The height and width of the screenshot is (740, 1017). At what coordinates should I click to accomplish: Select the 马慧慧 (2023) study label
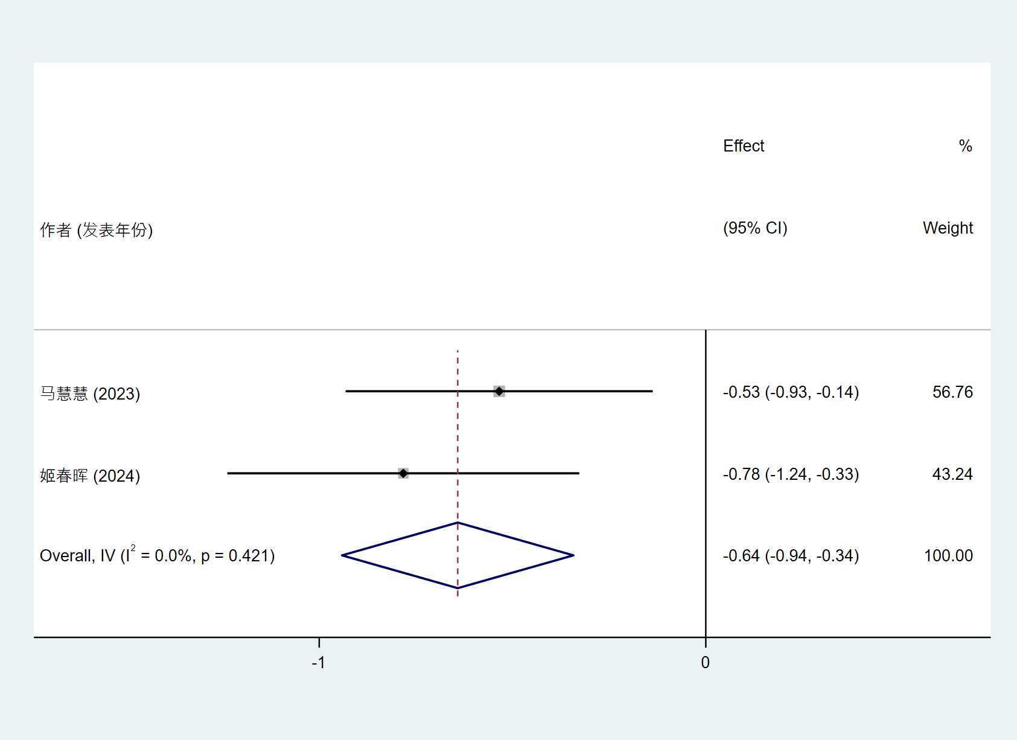[x=90, y=394]
